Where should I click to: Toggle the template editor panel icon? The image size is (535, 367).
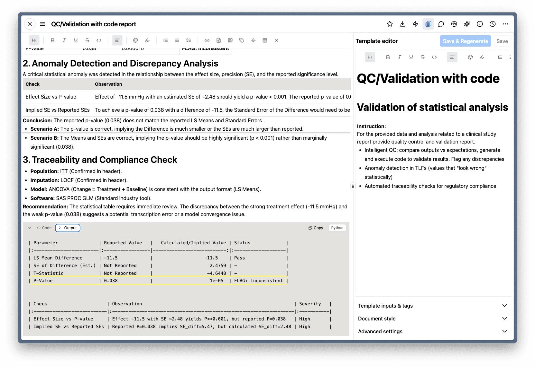[x=428, y=24]
